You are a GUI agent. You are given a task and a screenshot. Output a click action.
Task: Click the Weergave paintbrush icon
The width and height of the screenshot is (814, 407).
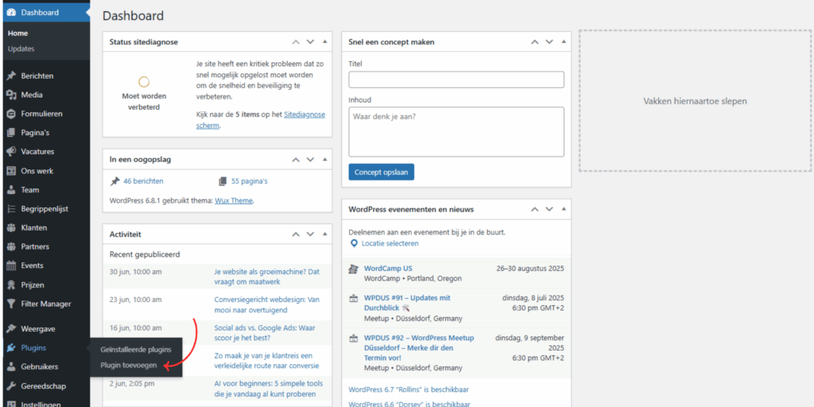click(x=11, y=328)
